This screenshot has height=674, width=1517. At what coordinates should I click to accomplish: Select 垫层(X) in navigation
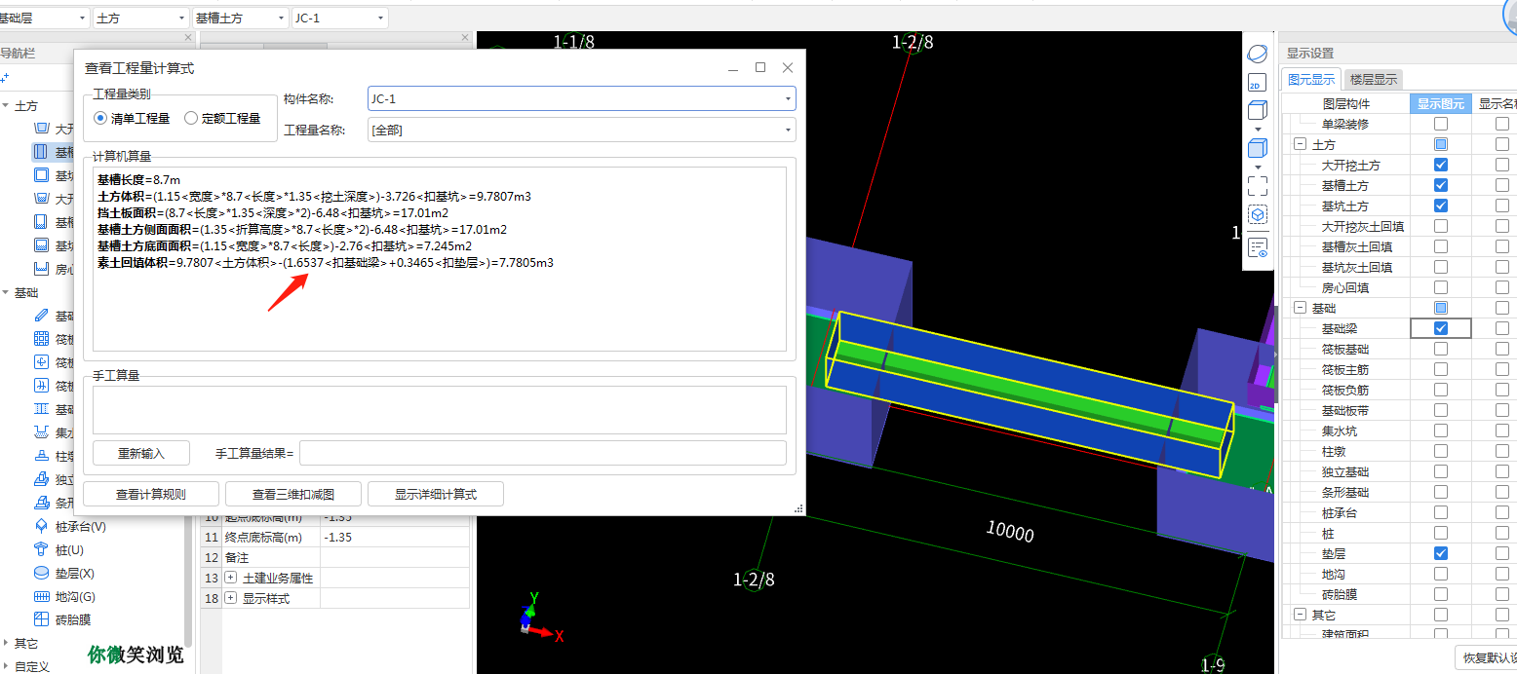[x=74, y=573]
